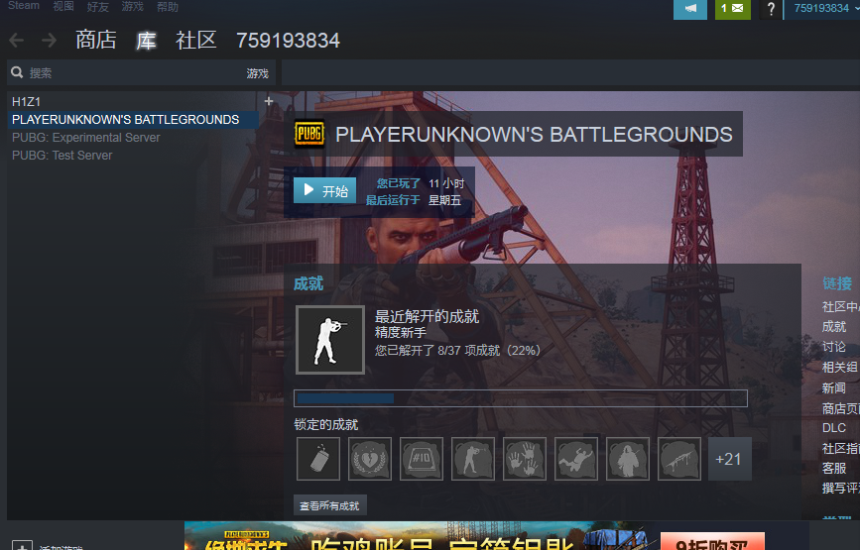Show the +21 more locked achievements
This screenshot has width=860, height=550.
pos(729,459)
